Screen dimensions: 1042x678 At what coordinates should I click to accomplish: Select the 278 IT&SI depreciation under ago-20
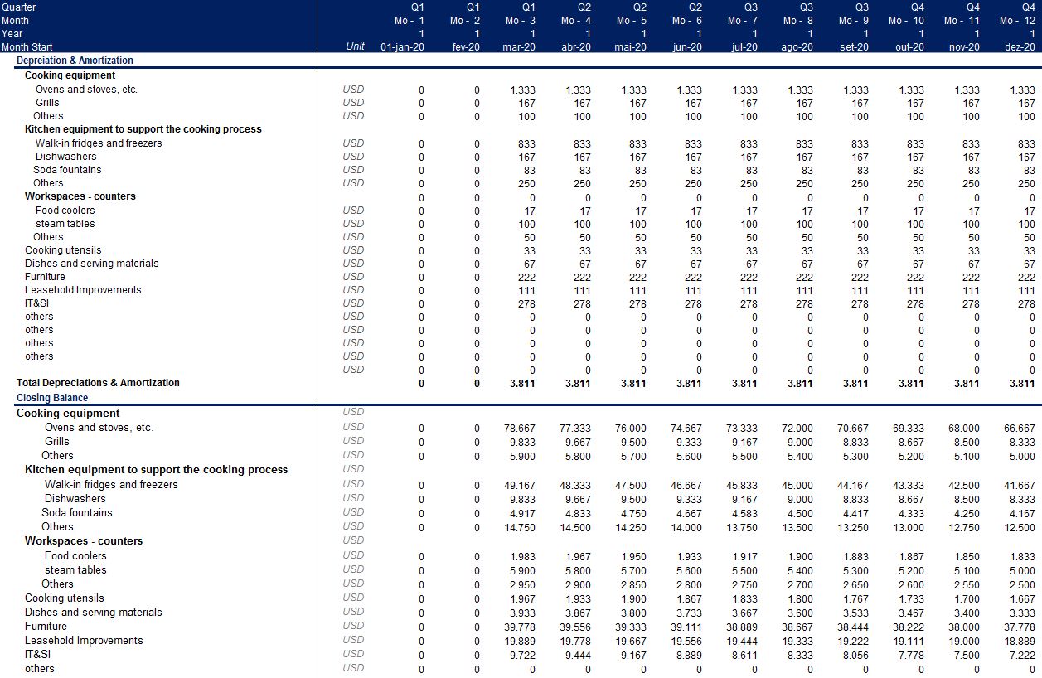point(804,303)
